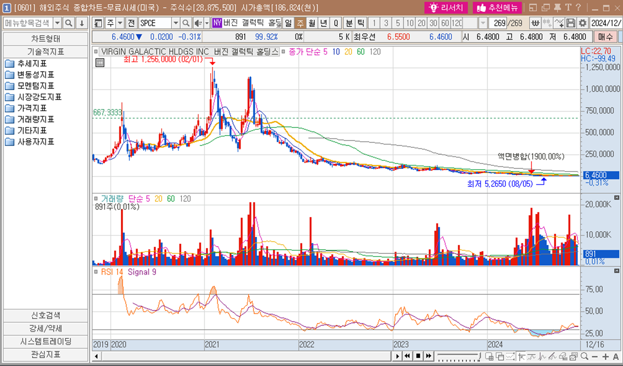The height and width of the screenshot is (366, 623).
Task: Click the plus zoom-in icon
Action: (605, 356)
